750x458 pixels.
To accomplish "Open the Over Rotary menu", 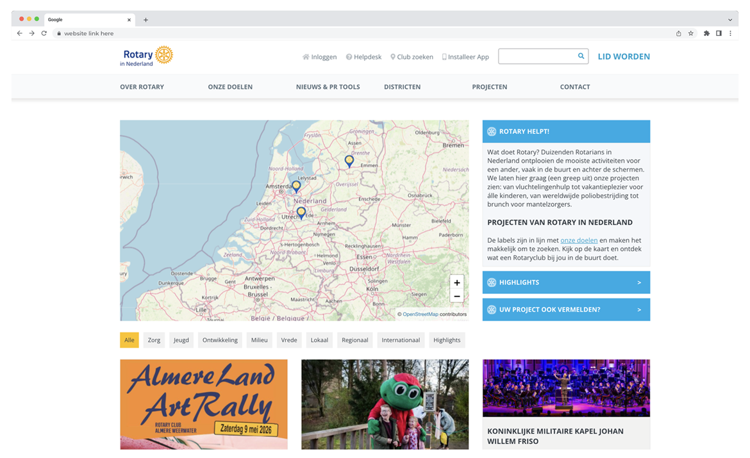I will [142, 87].
